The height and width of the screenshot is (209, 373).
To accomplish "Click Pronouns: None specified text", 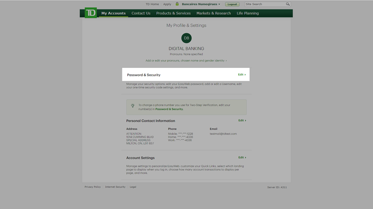I will pos(186,54).
